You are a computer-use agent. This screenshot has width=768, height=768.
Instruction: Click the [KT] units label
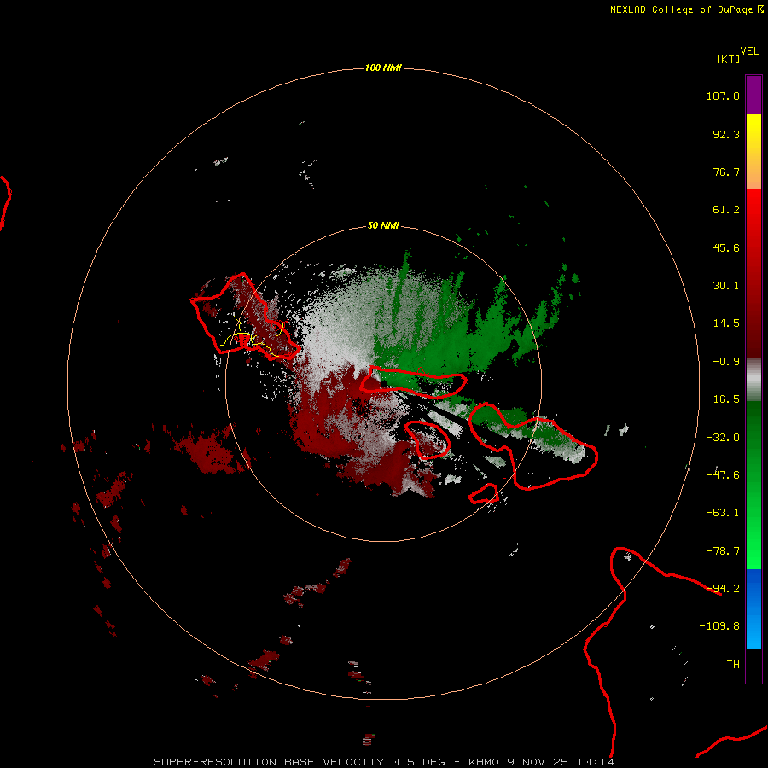(x=729, y=59)
